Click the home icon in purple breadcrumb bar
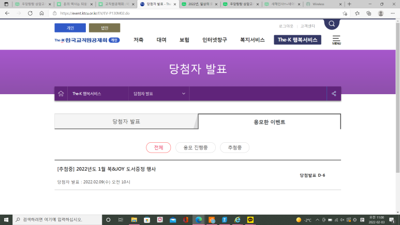This screenshot has height=225, width=400. [x=61, y=94]
